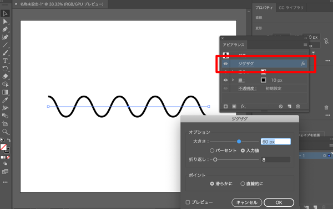Open the ジグザグ effect link
The height and width of the screenshot is (209, 333).
pos(246,64)
